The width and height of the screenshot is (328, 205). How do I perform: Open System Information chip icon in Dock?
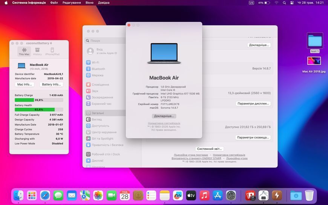pyautogui.click(x=264, y=196)
